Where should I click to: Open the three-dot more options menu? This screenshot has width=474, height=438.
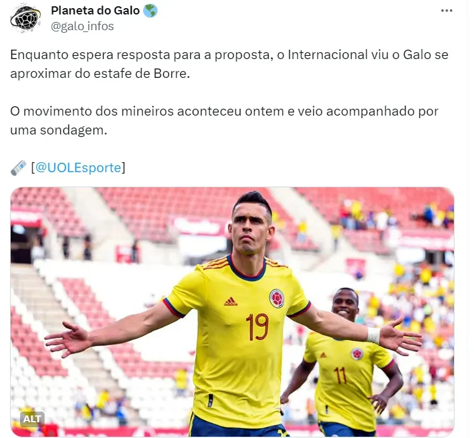[446, 11]
